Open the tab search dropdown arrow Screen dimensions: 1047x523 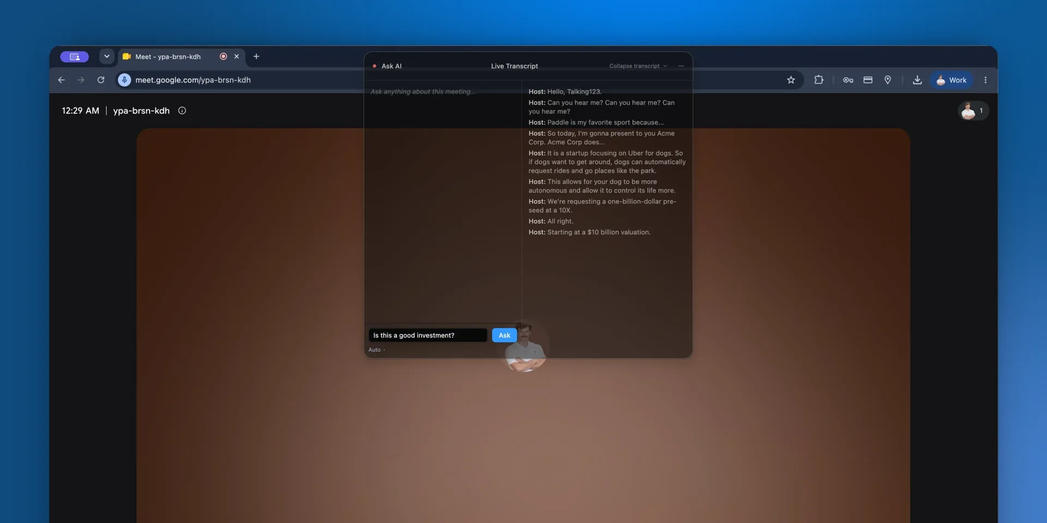tap(107, 56)
